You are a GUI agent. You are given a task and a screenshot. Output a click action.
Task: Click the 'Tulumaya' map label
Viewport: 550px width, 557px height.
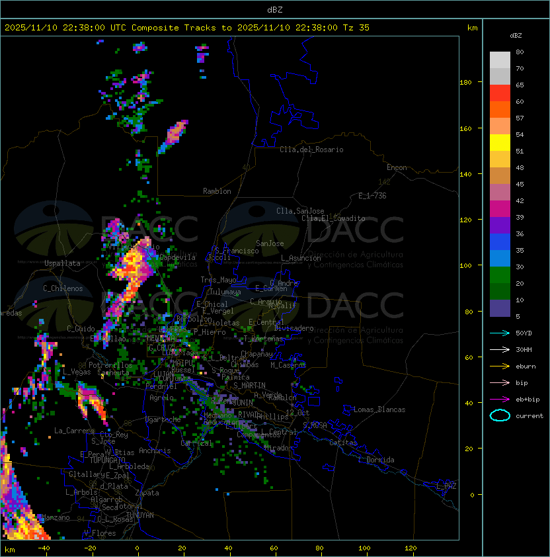[x=225, y=292]
